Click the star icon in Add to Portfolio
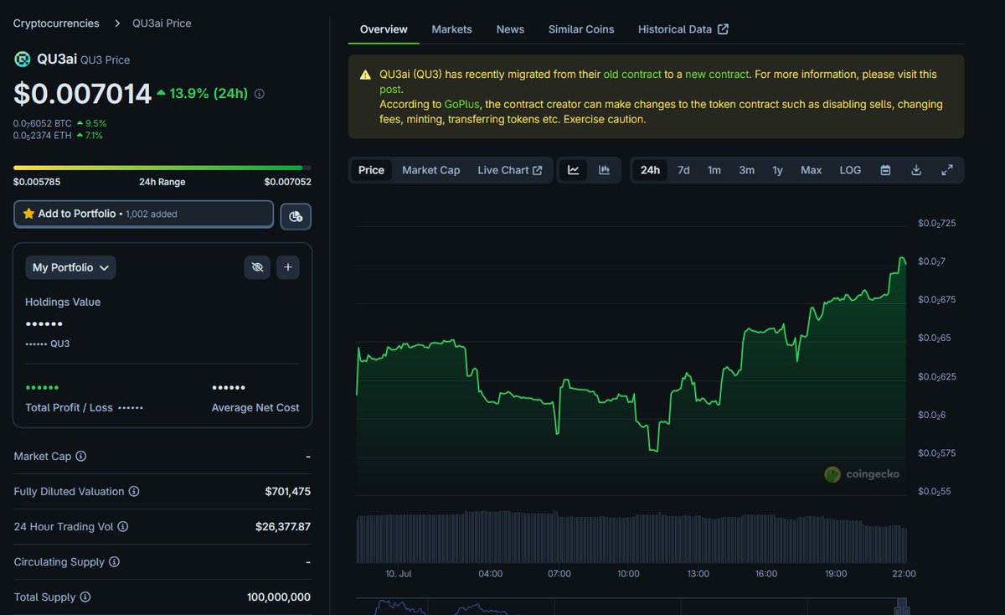 28,214
